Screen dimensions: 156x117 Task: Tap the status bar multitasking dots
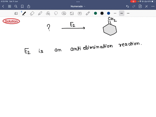click(x=78, y=2)
